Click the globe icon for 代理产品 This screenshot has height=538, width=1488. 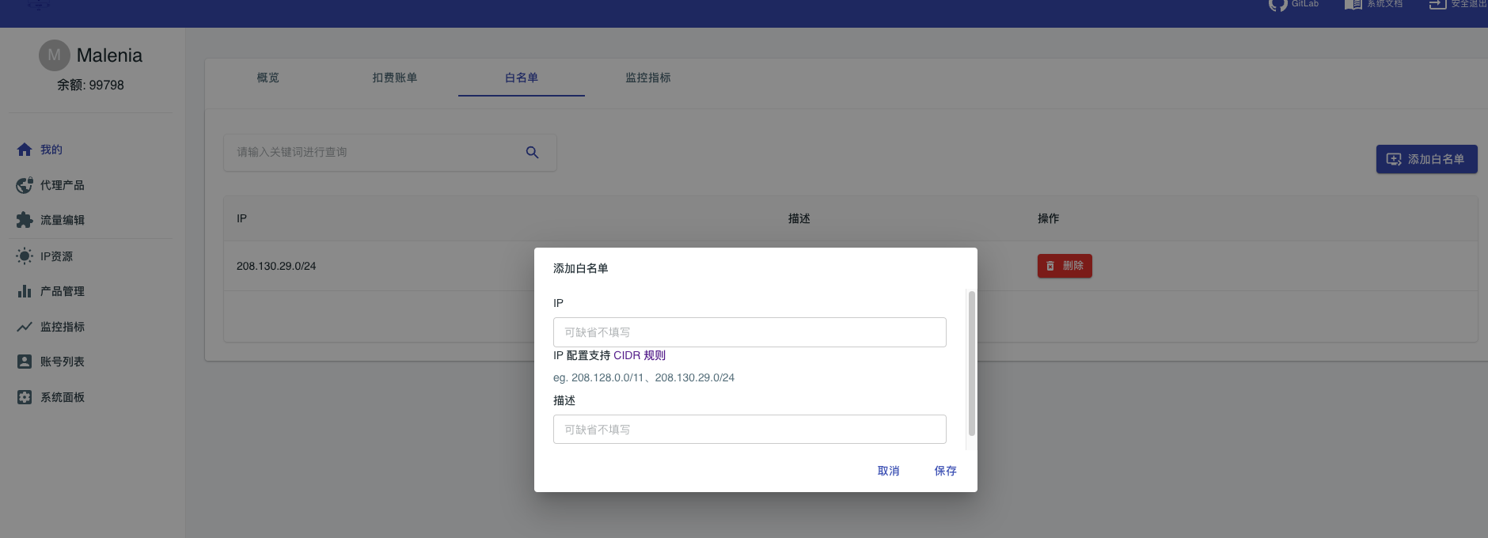pyautogui.click(x=25, y=185)
